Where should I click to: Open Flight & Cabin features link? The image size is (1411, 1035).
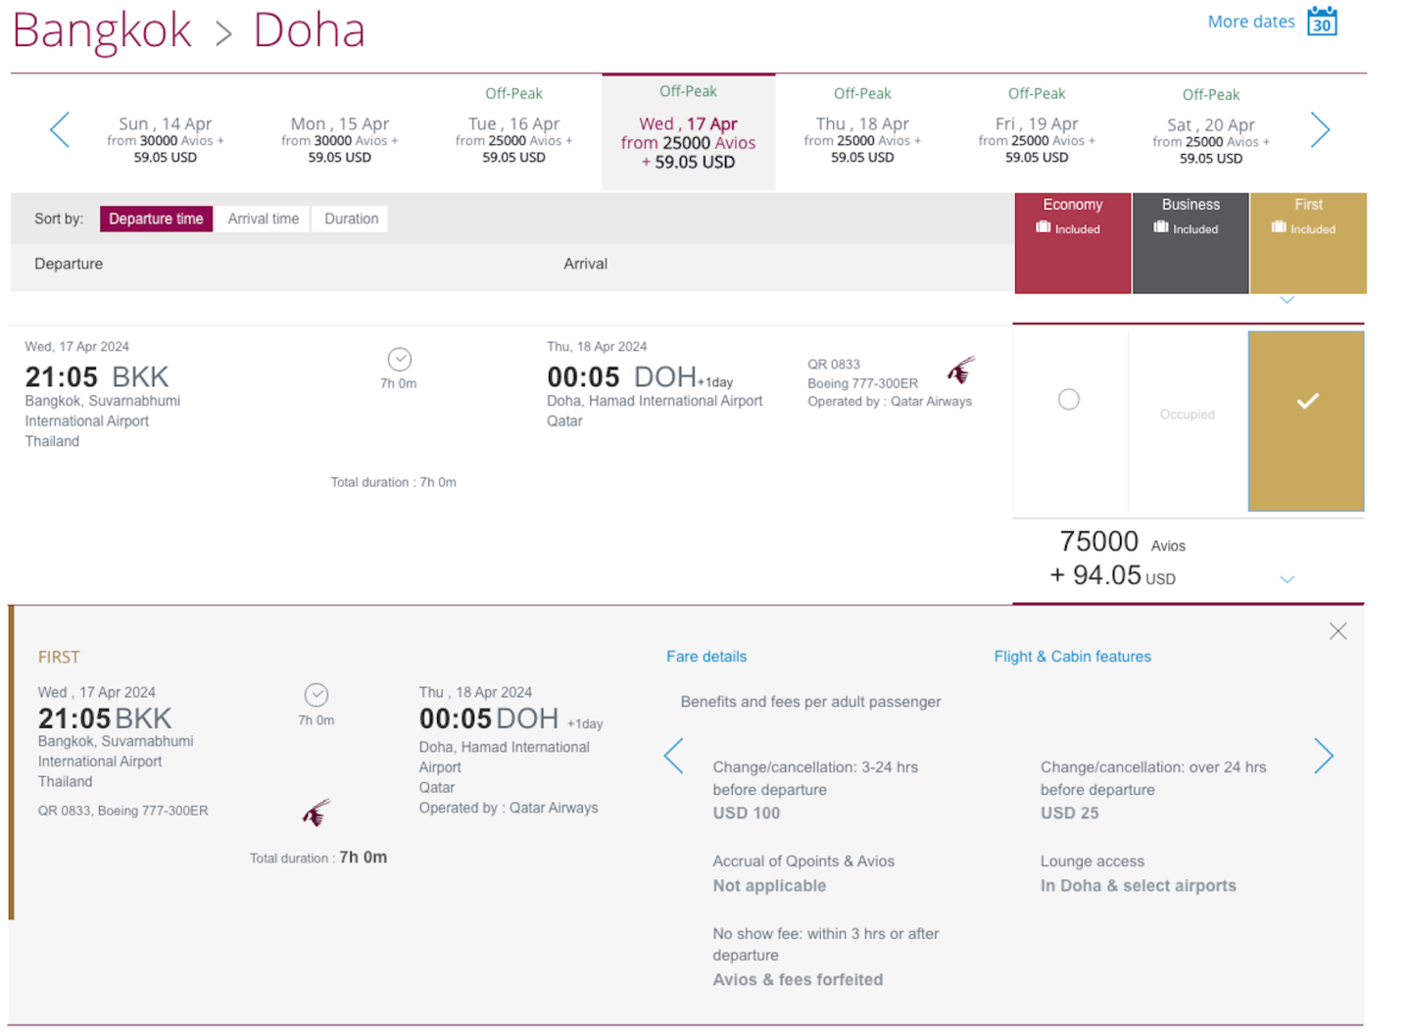(1072, 657)
